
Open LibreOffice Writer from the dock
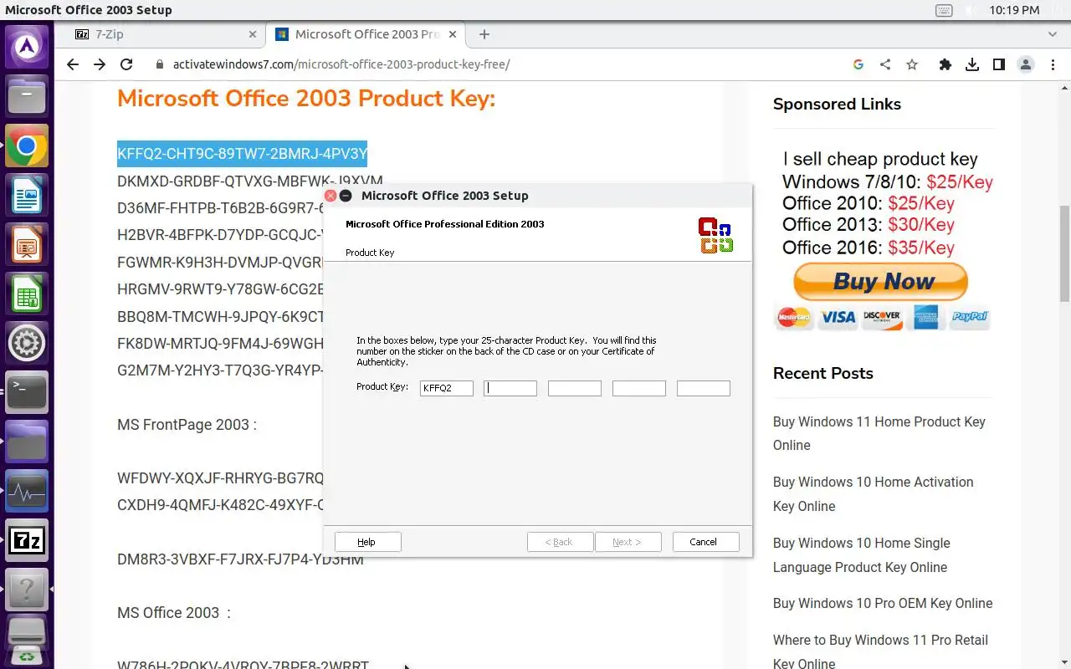(x=27, y=197)
